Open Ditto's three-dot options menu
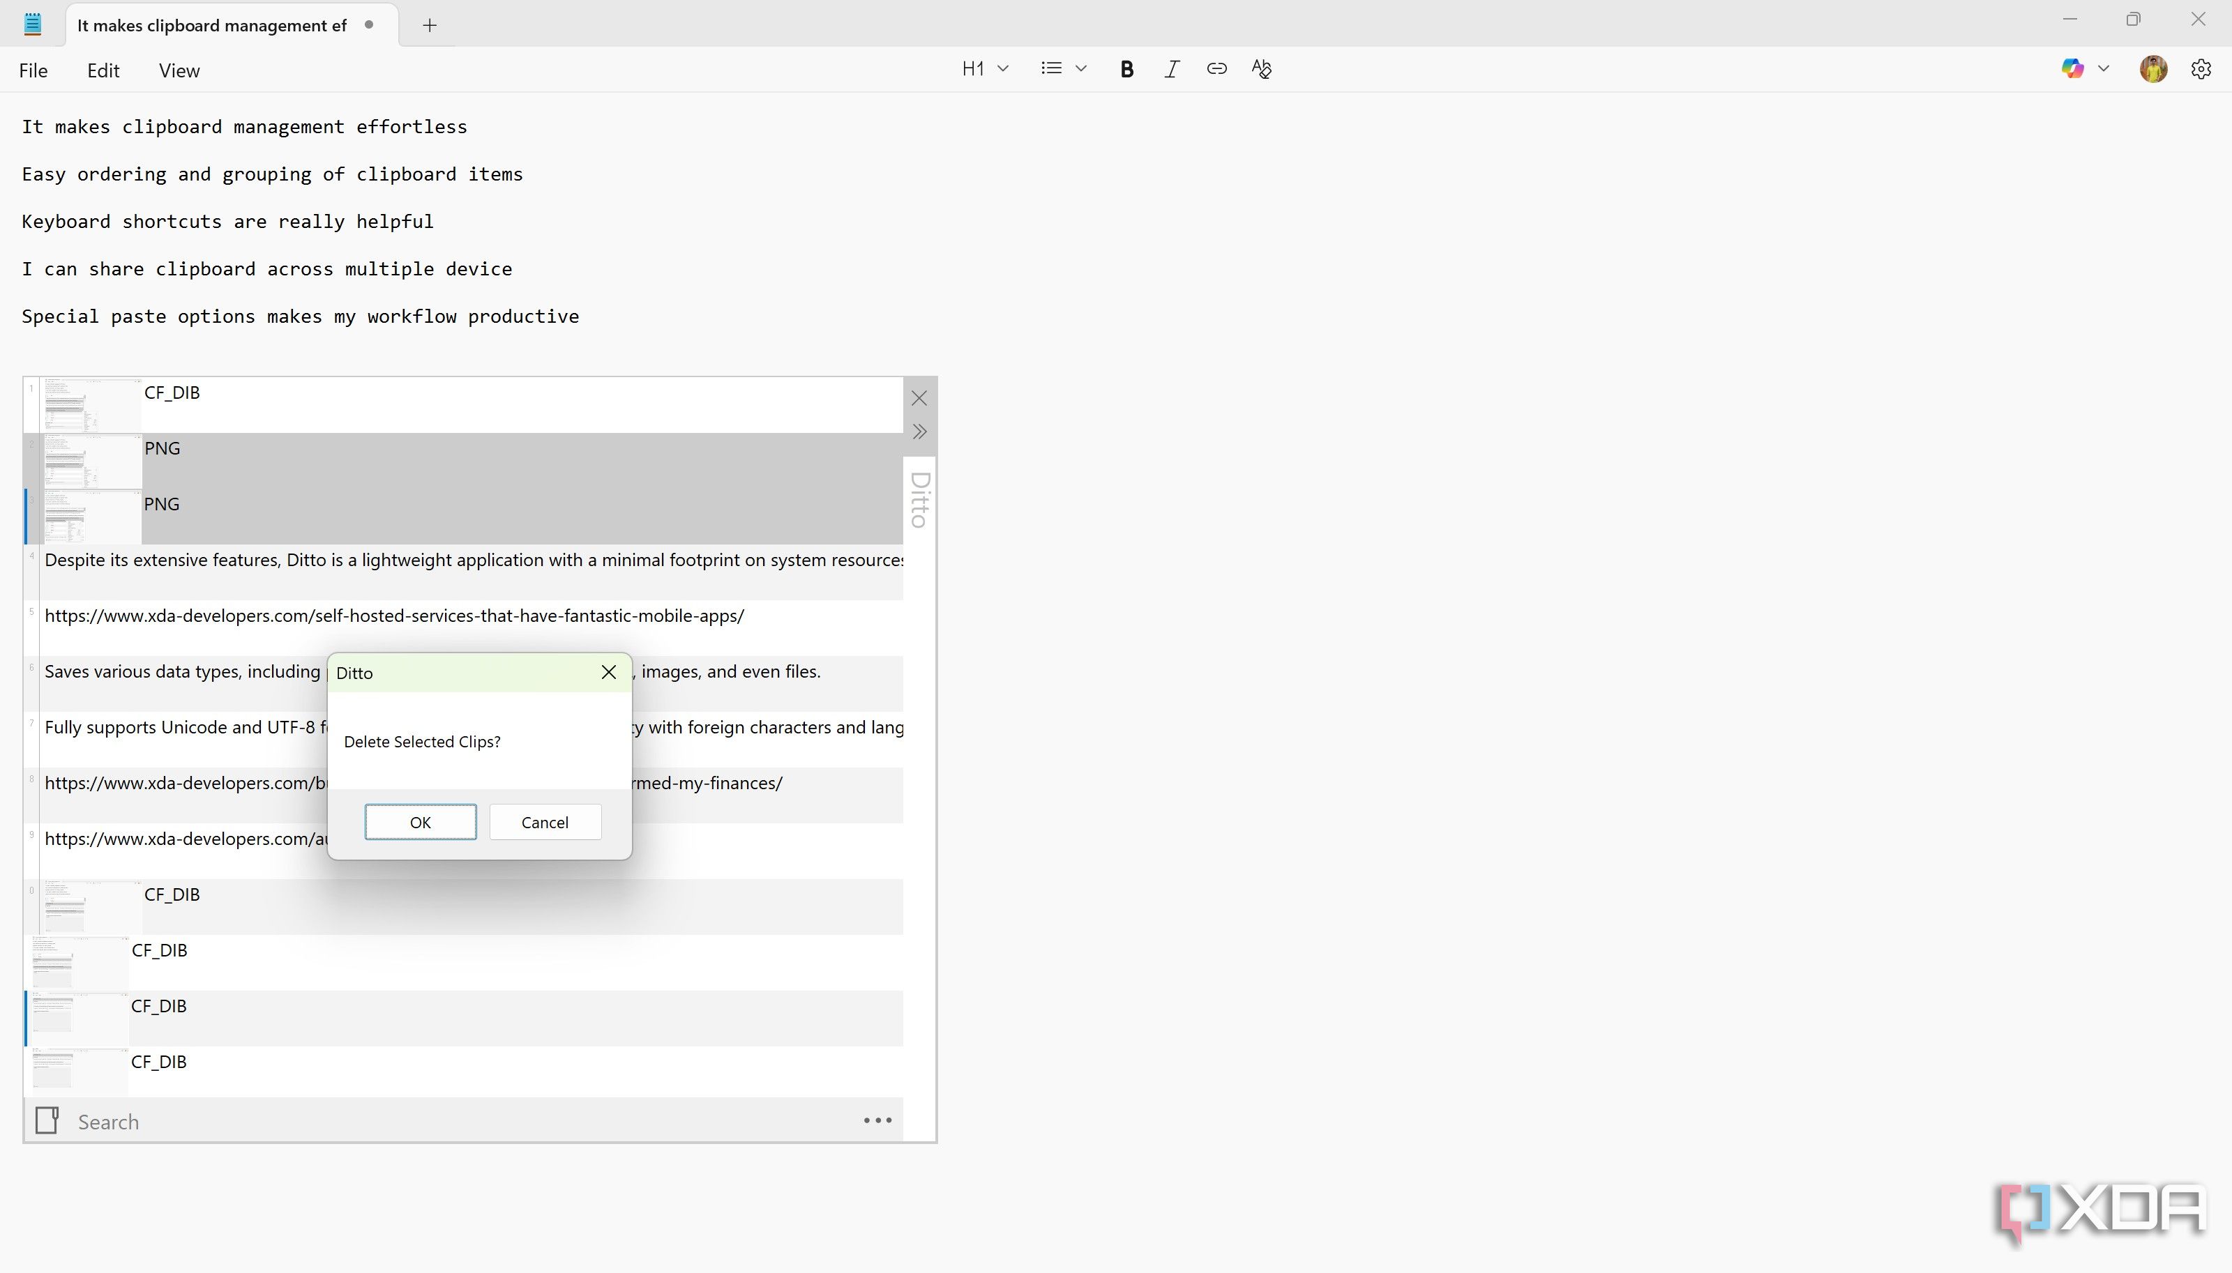The image size is (2232, 1273). point(877,1121)
